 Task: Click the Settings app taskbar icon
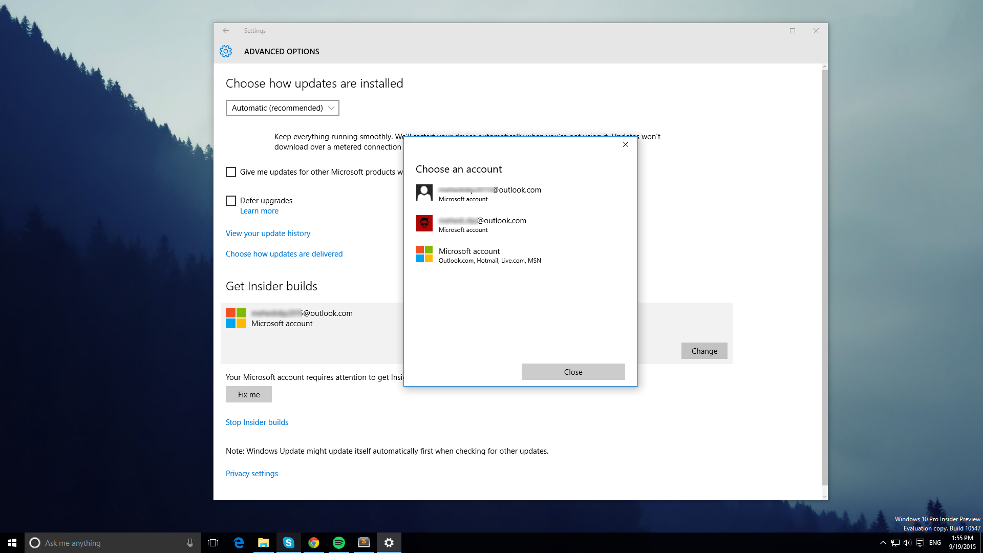[389, 543]
